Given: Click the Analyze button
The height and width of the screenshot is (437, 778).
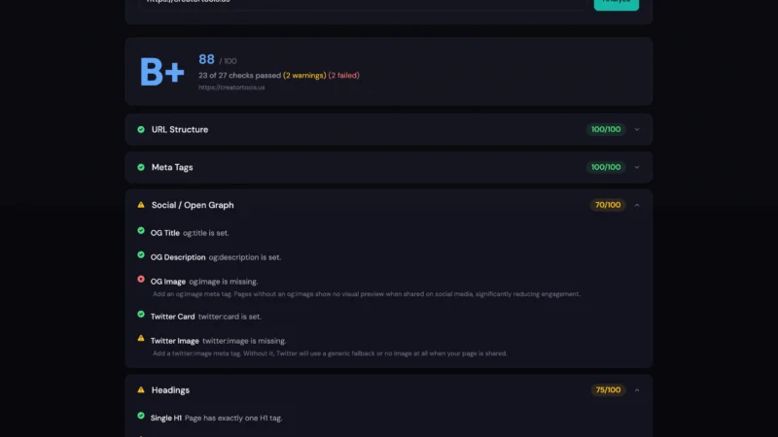Looking at the screenshot, I should click(617, 3).
